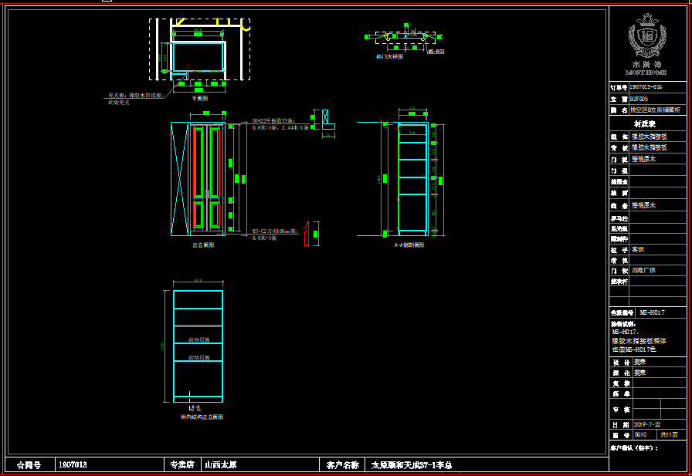
Task: Click the color code MS-H017 cell
Action: pos(653,312)
